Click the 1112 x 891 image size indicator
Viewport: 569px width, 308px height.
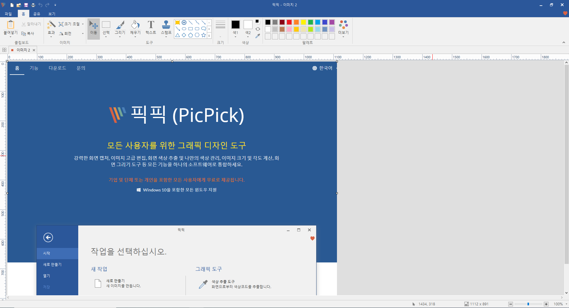[x=477, y=304]
